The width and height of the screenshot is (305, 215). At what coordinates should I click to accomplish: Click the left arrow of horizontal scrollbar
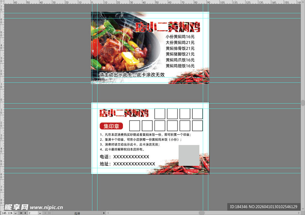108,213
